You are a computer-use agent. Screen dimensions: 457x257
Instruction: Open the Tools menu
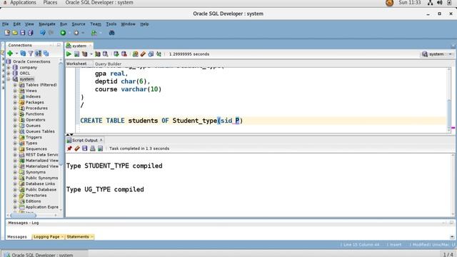111,24
